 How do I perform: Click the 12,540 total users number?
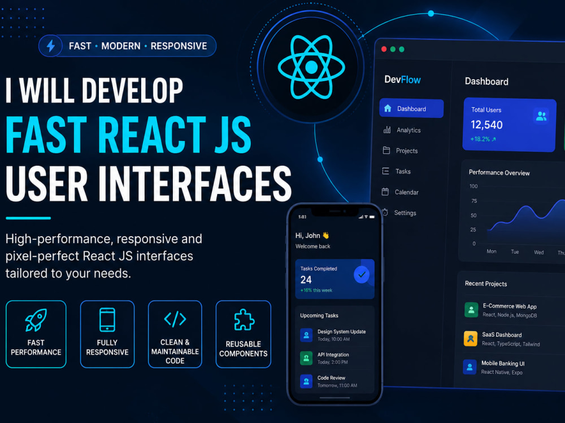(x=486, y=125)
